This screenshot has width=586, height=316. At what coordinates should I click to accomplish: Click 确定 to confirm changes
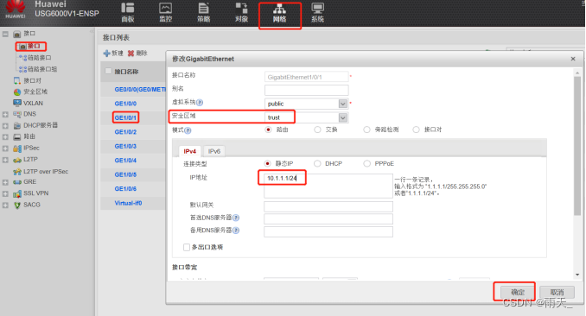click(x=518, y=292)
